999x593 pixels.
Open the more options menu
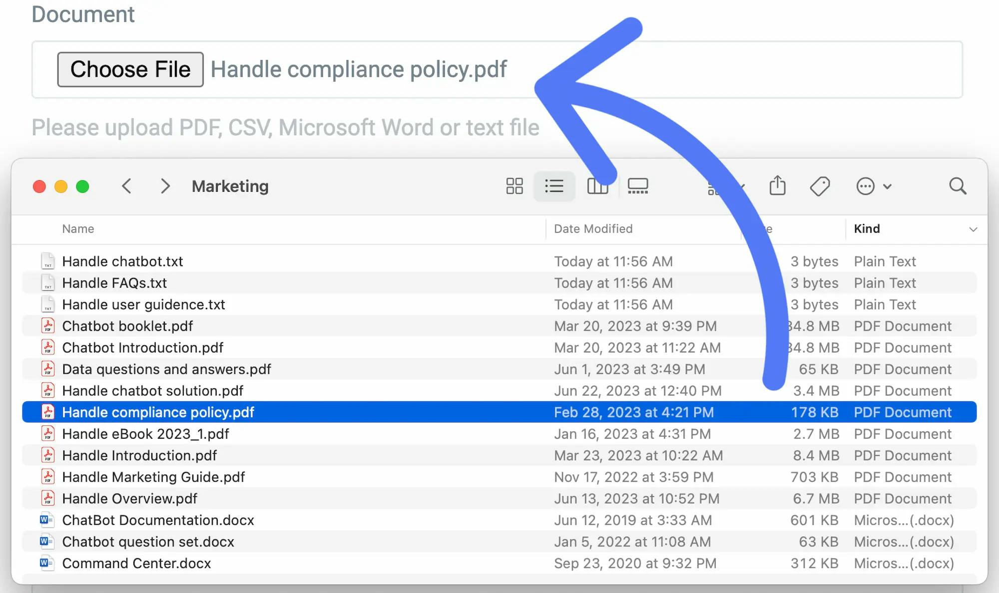(866, 186)
